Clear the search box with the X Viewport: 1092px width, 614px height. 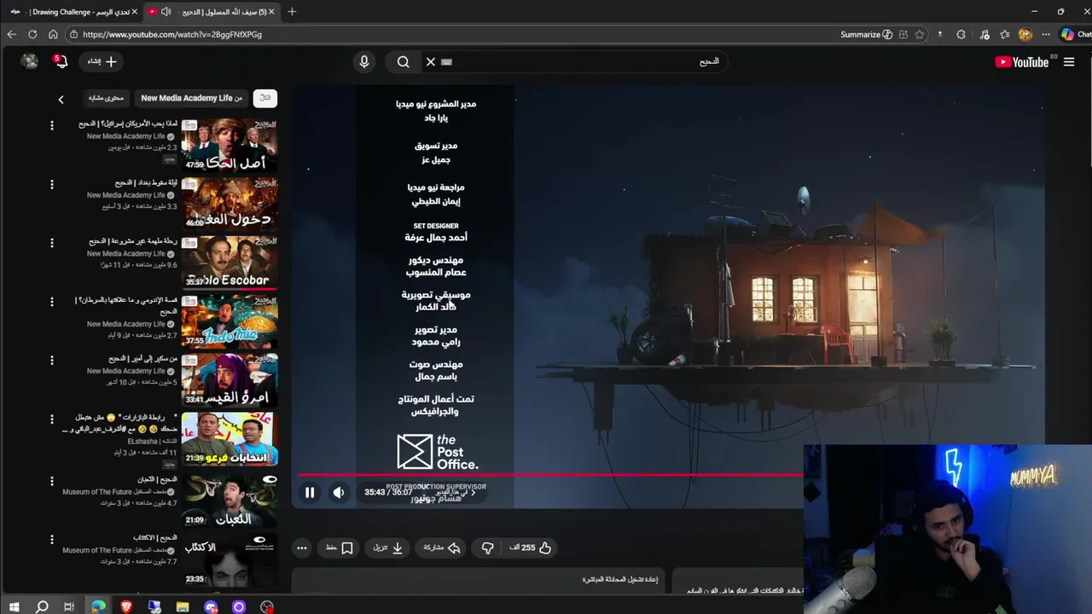(431, 61)
